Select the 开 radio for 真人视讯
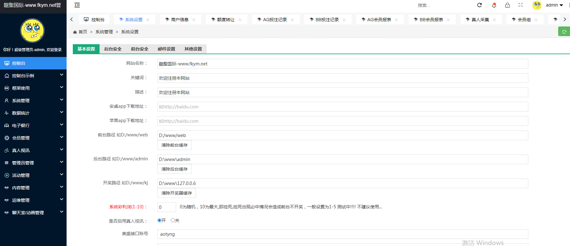This screenshot has width=570, height=246. tap(159, 220)
